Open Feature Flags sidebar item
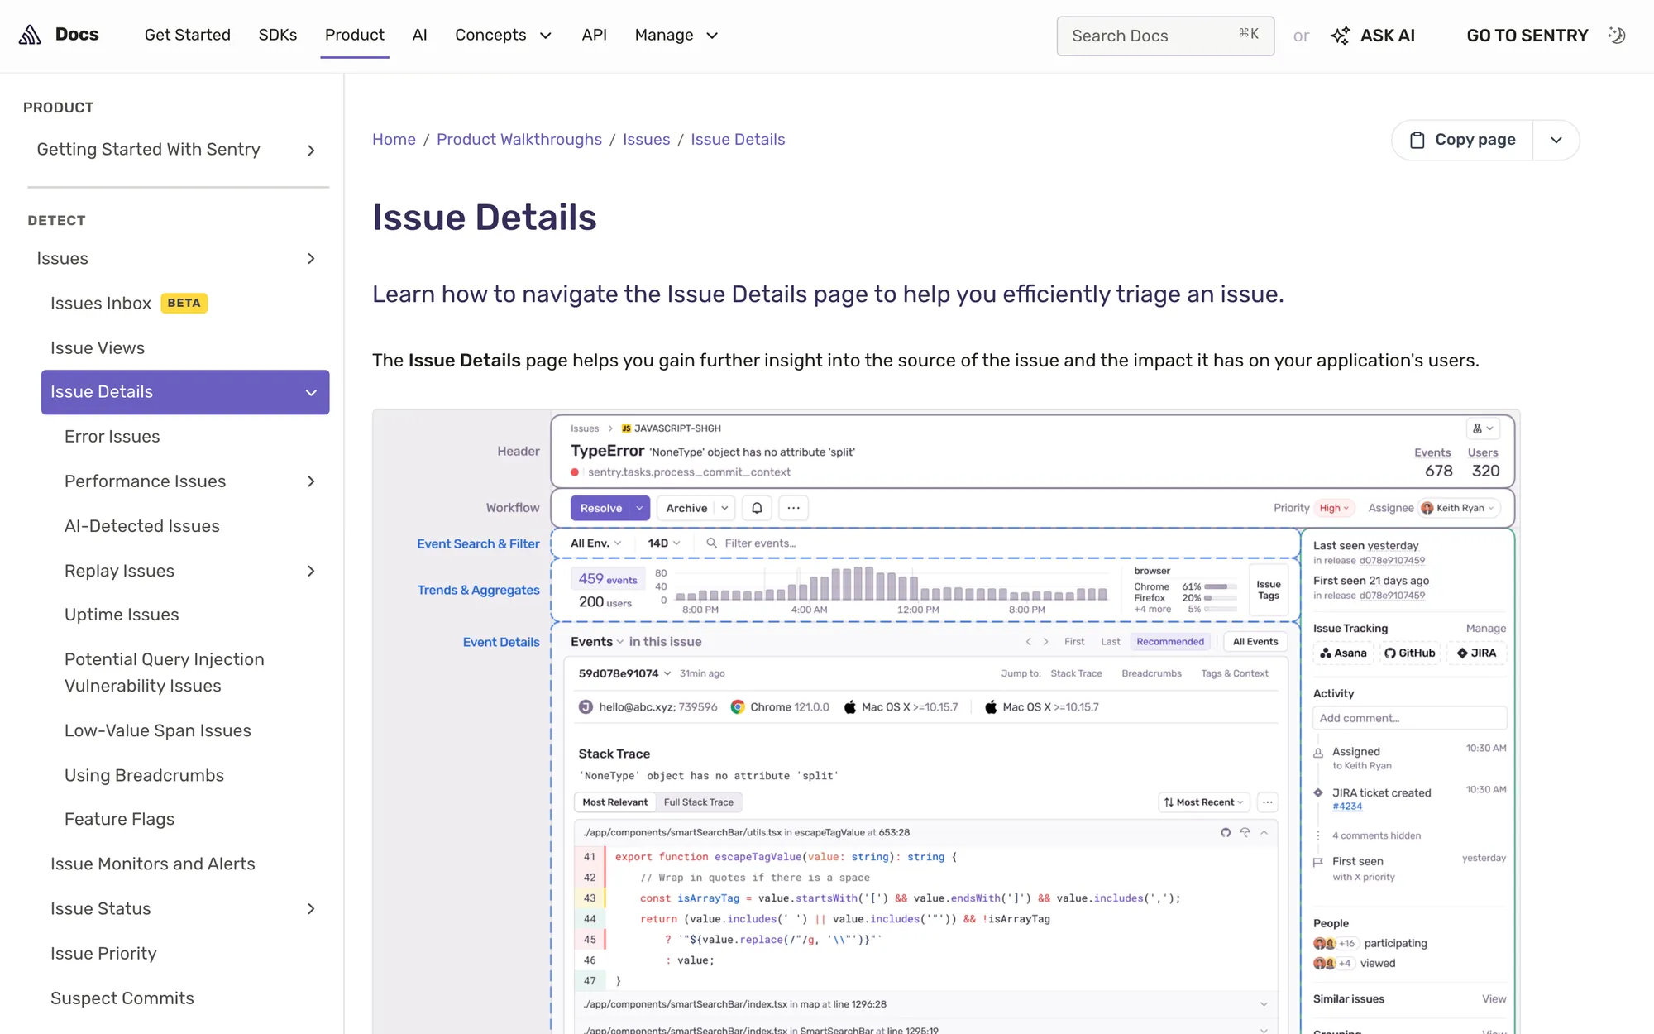This screenshot has height=1034, width=1654. point(120,819)
